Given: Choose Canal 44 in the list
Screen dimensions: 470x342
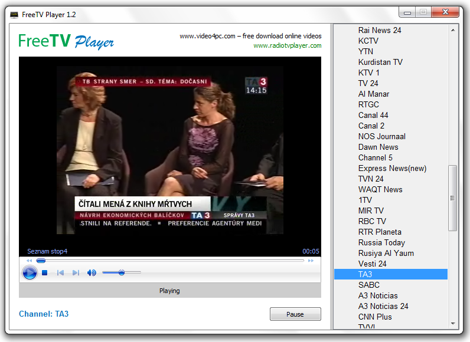Looking at the screenshot, I should [390, 115].
